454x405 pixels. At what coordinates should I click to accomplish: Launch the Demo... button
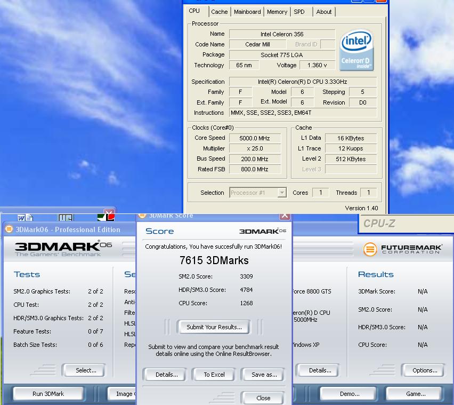click(349, 394)
